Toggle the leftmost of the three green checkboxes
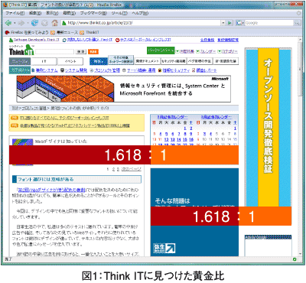This screenshot has width=306, height=283. tap(177, 51)
